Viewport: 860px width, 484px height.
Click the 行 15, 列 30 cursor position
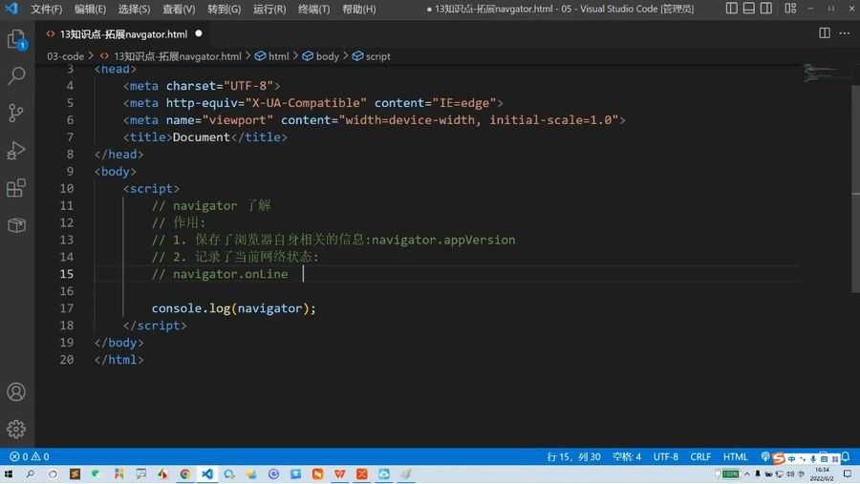coord(573,456)
